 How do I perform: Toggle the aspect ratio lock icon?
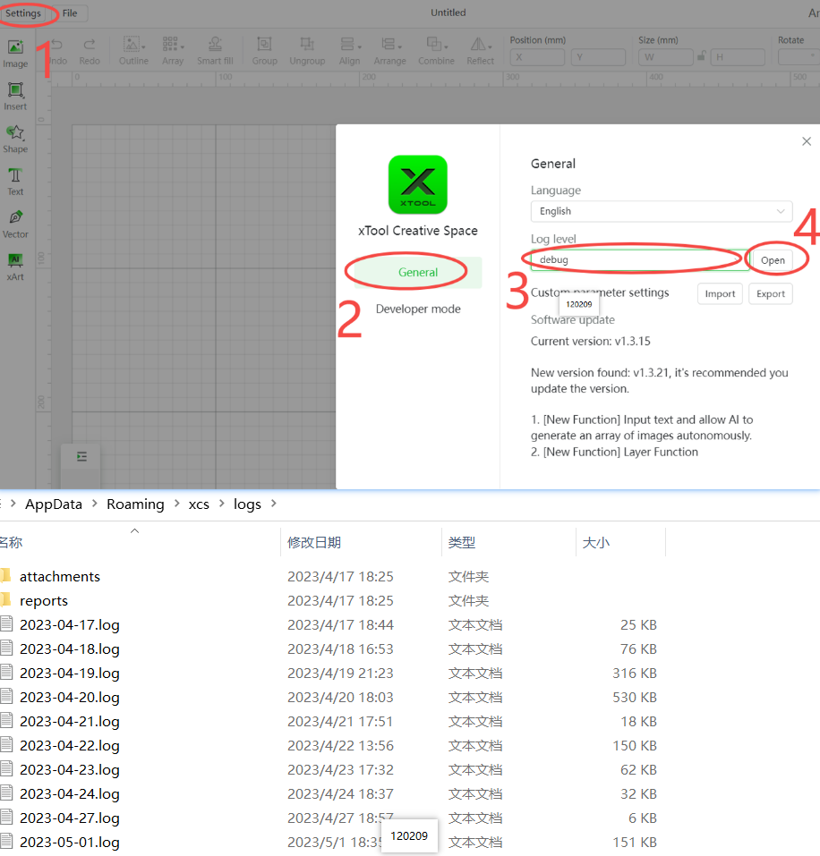pos(702,55)
